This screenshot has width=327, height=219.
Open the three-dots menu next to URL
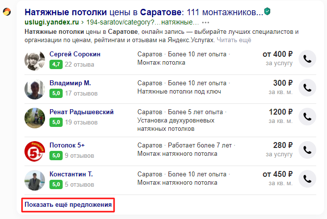click(206, 23)
